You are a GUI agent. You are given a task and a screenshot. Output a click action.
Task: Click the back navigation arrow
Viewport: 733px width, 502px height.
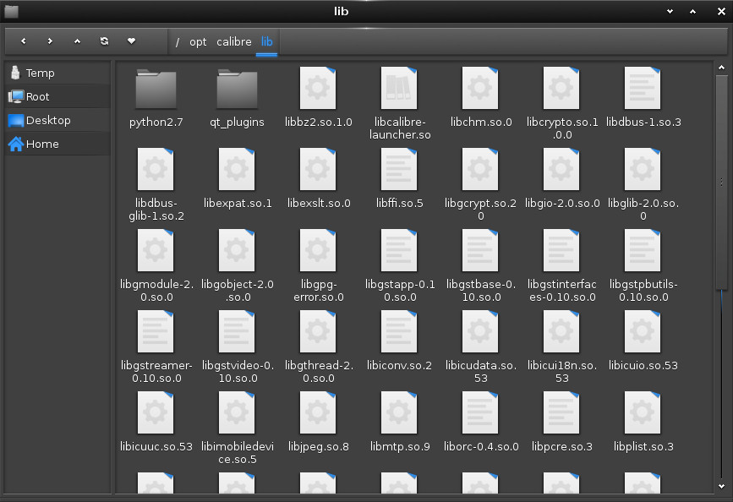pyautogui.click(x=24, y=41)
